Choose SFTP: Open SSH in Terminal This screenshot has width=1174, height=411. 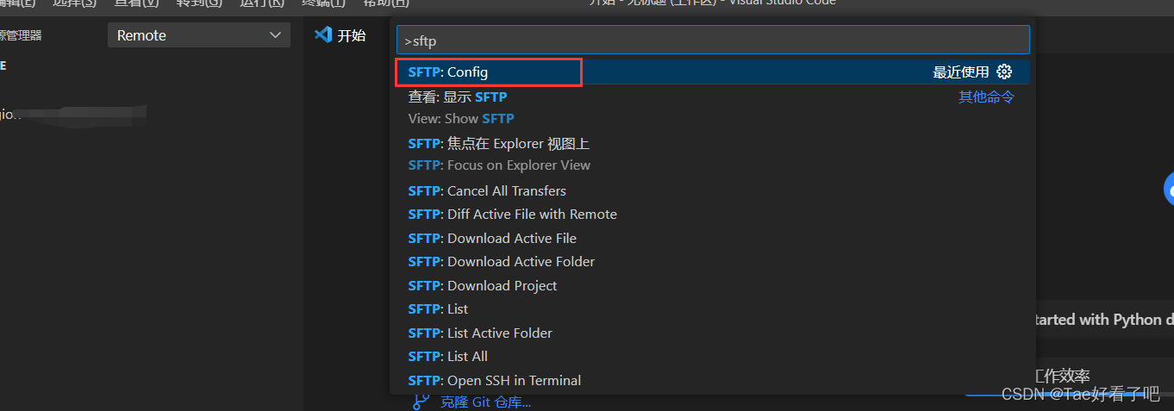point(494,381)
